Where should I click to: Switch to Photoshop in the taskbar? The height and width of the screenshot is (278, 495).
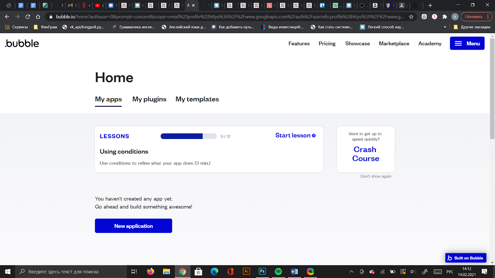tap(262, 272)
